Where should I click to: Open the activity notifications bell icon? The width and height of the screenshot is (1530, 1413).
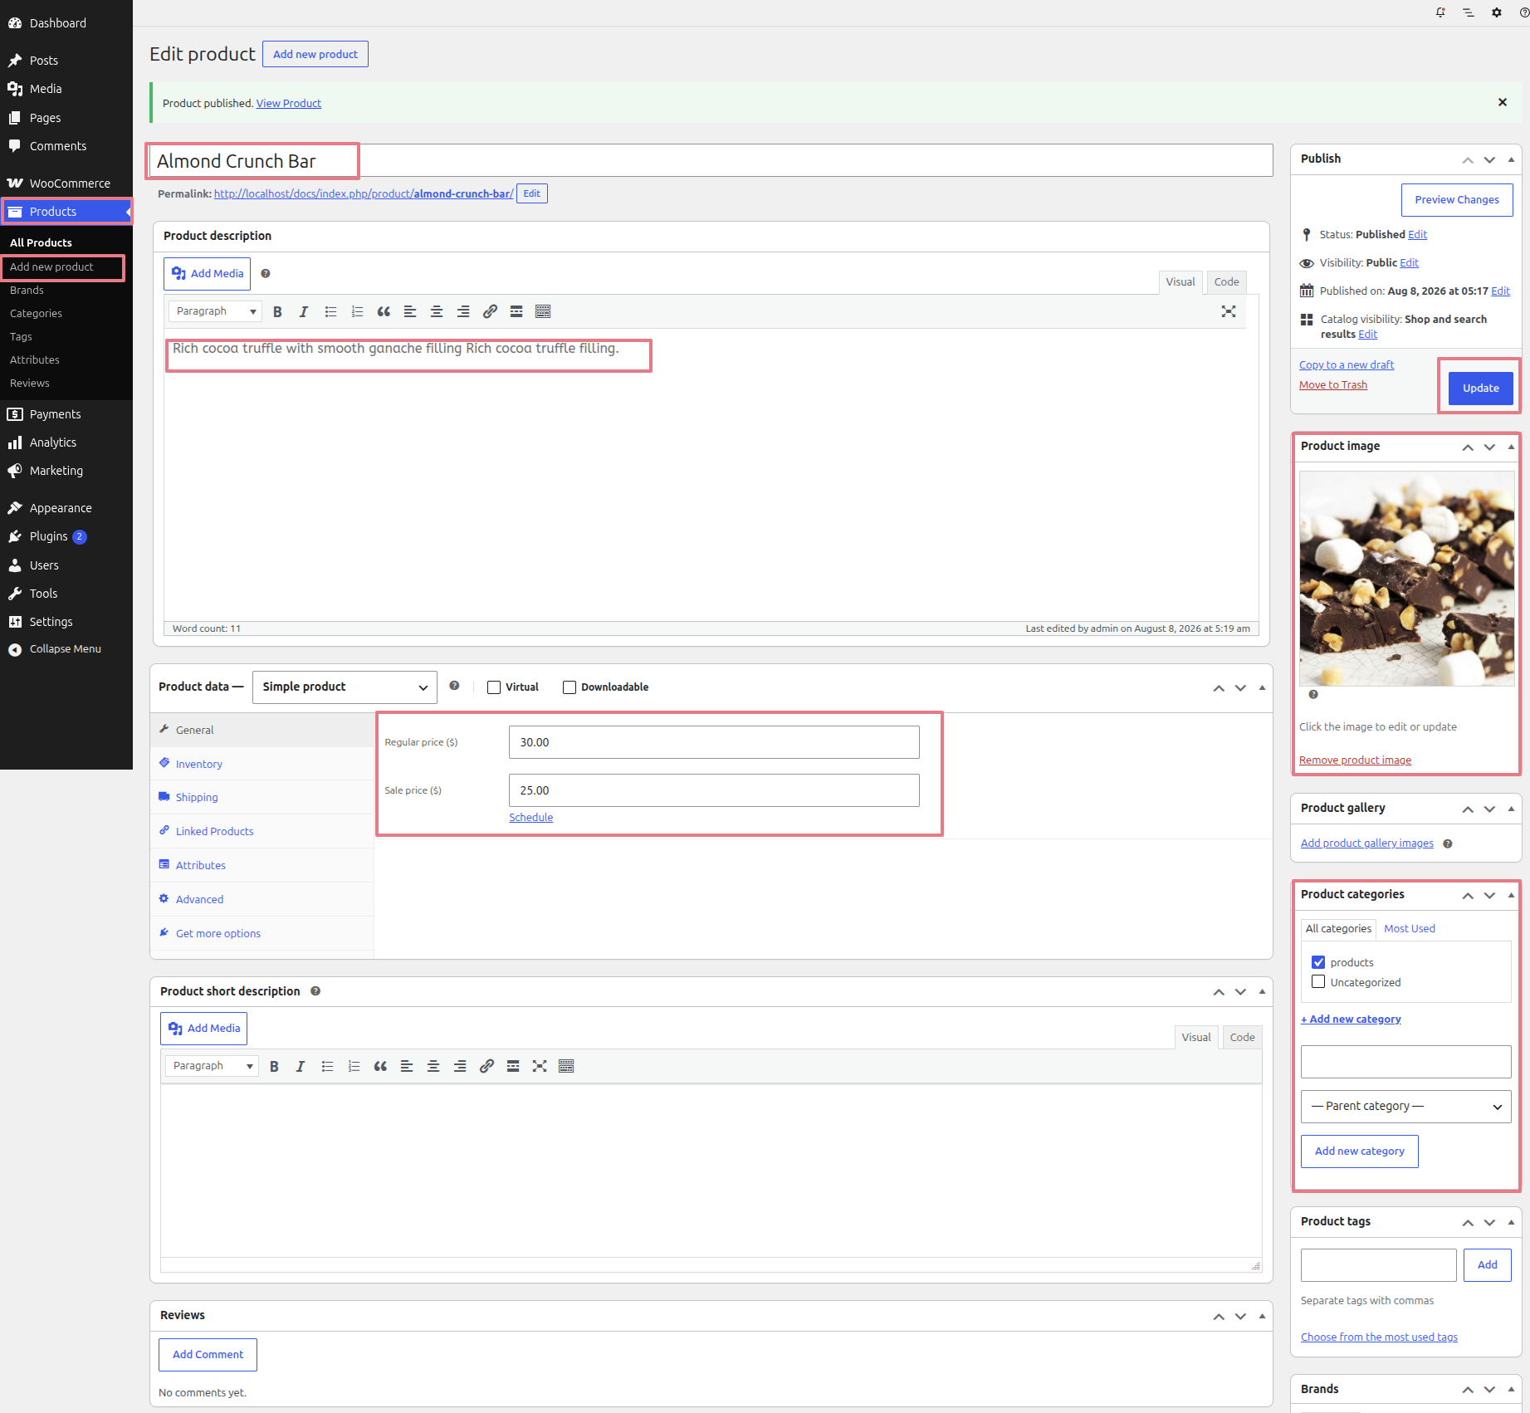pyautogui.click(x=1440, y=12)
